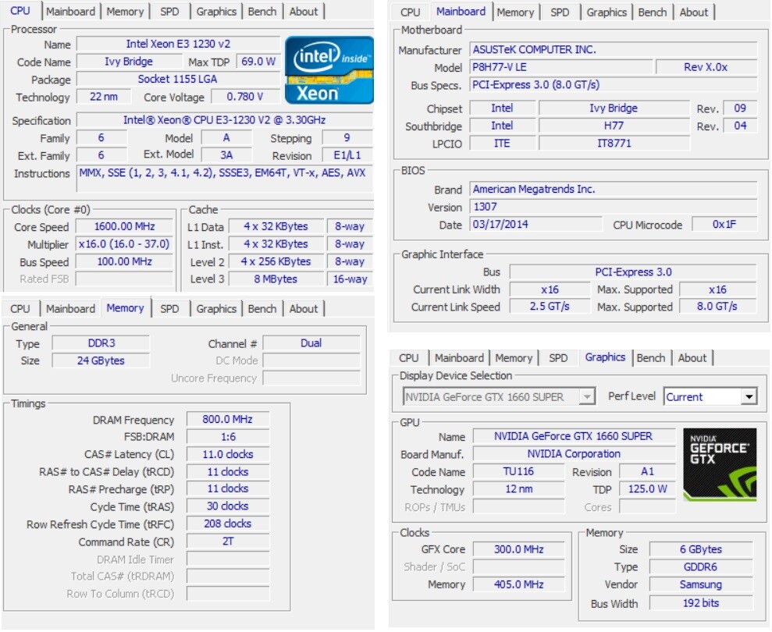Screen dimensions: 772x632
Task: Click BIOS brand American Megatrends Inc.
Action: (613, 189)
